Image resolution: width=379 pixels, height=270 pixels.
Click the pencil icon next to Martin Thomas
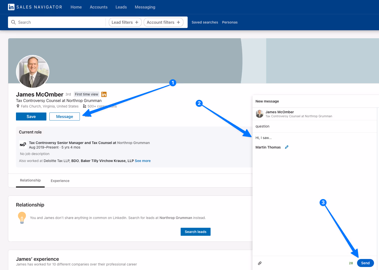(x=287, y=147)
